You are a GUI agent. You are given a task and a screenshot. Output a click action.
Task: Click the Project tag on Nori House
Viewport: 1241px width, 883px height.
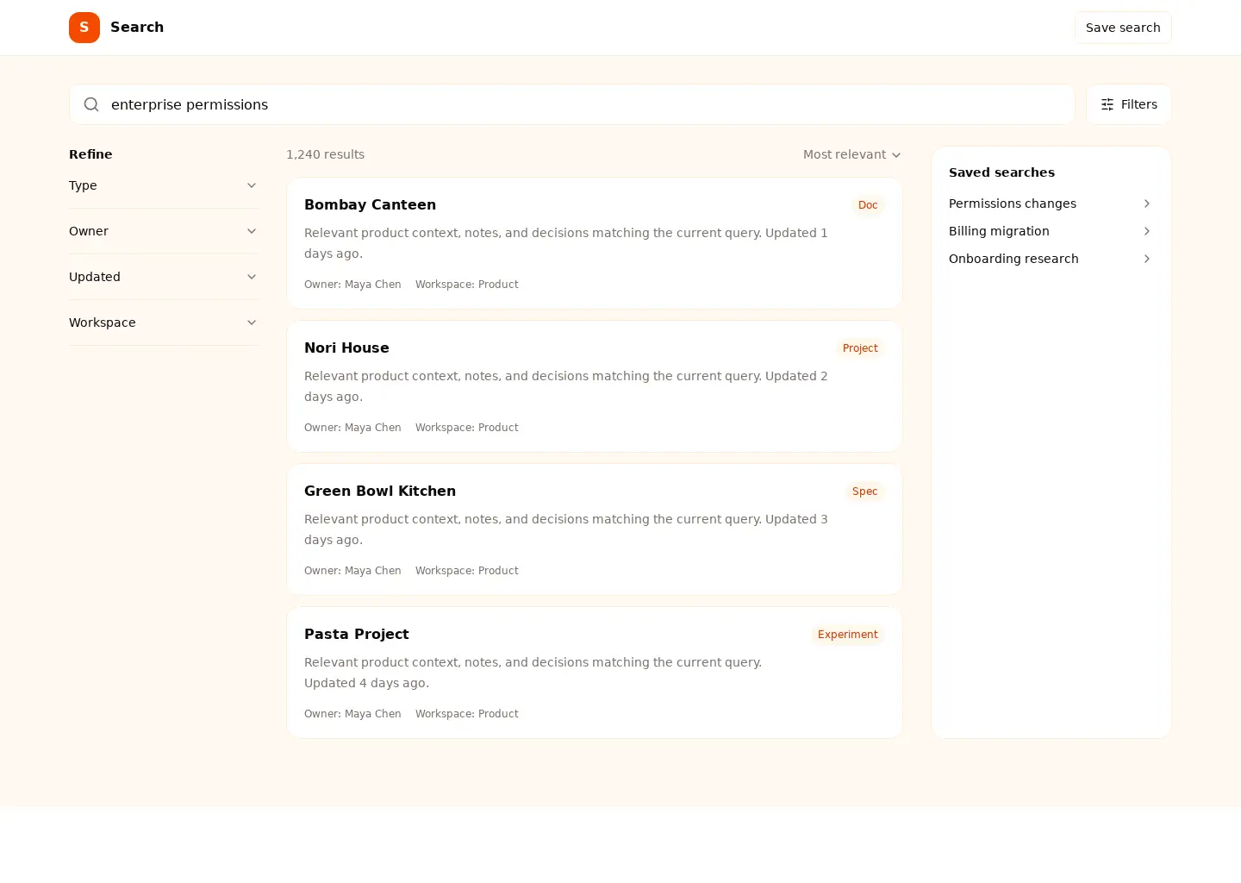860,348
